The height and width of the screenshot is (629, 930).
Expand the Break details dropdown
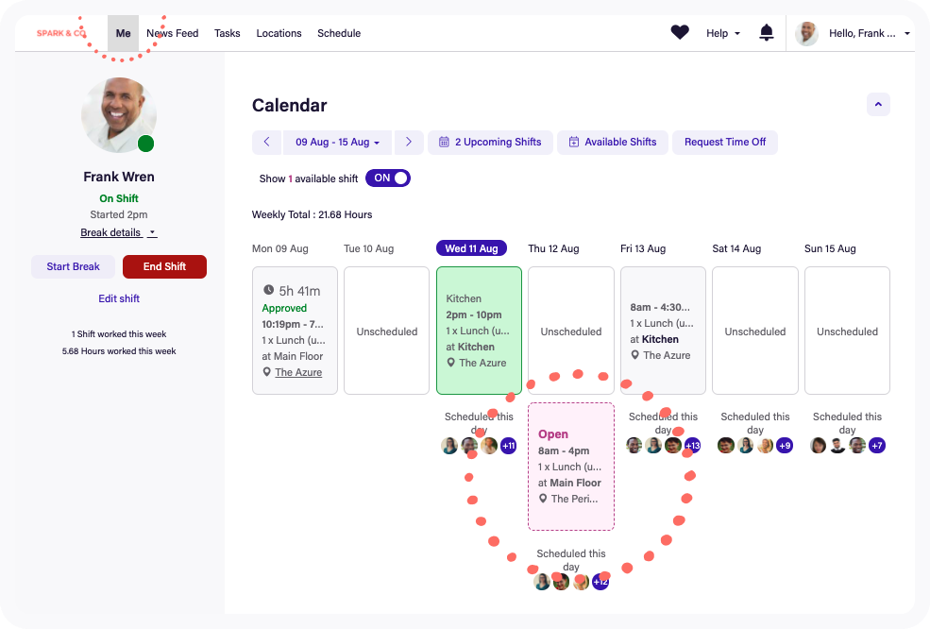click(x=118, y=232)
